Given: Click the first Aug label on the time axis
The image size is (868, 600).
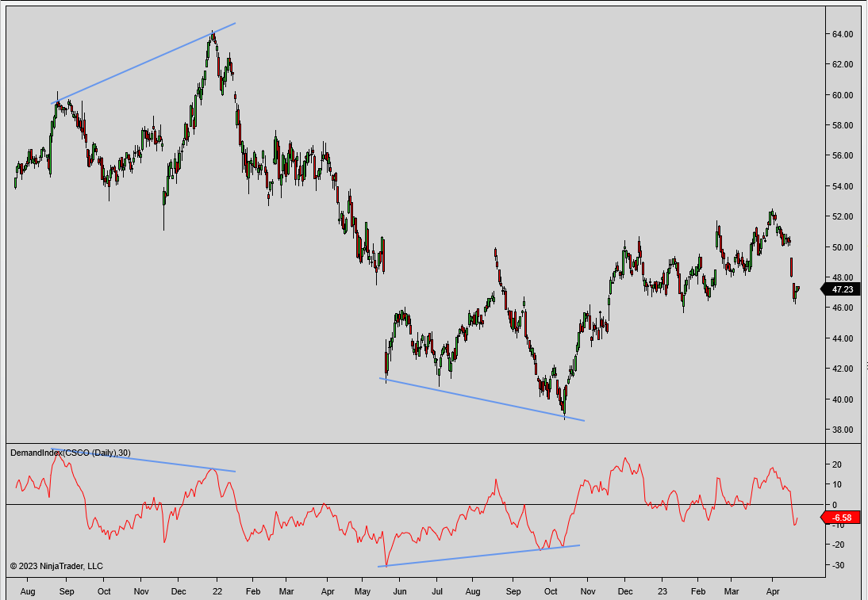Looking at the screenshot, I should 27,591.
